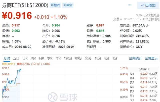Open the 季K chart tab
Screen dimensions: 160x102
(x=50, y=58)
